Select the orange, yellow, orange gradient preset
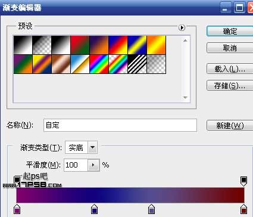Screen dimensions: 253x217 click(156, 45)
